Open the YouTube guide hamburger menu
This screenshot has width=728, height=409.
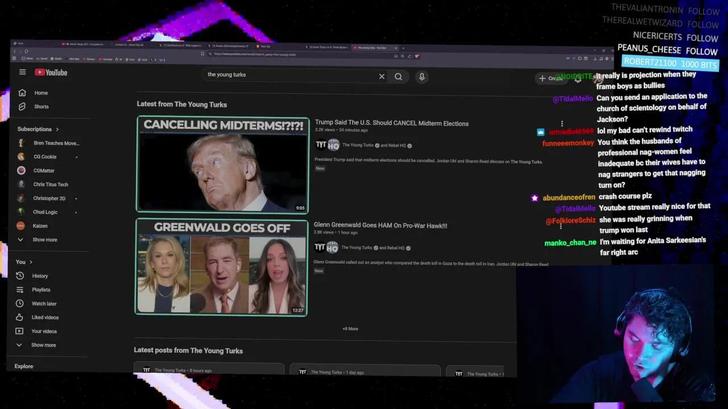(x=22, y=72)
